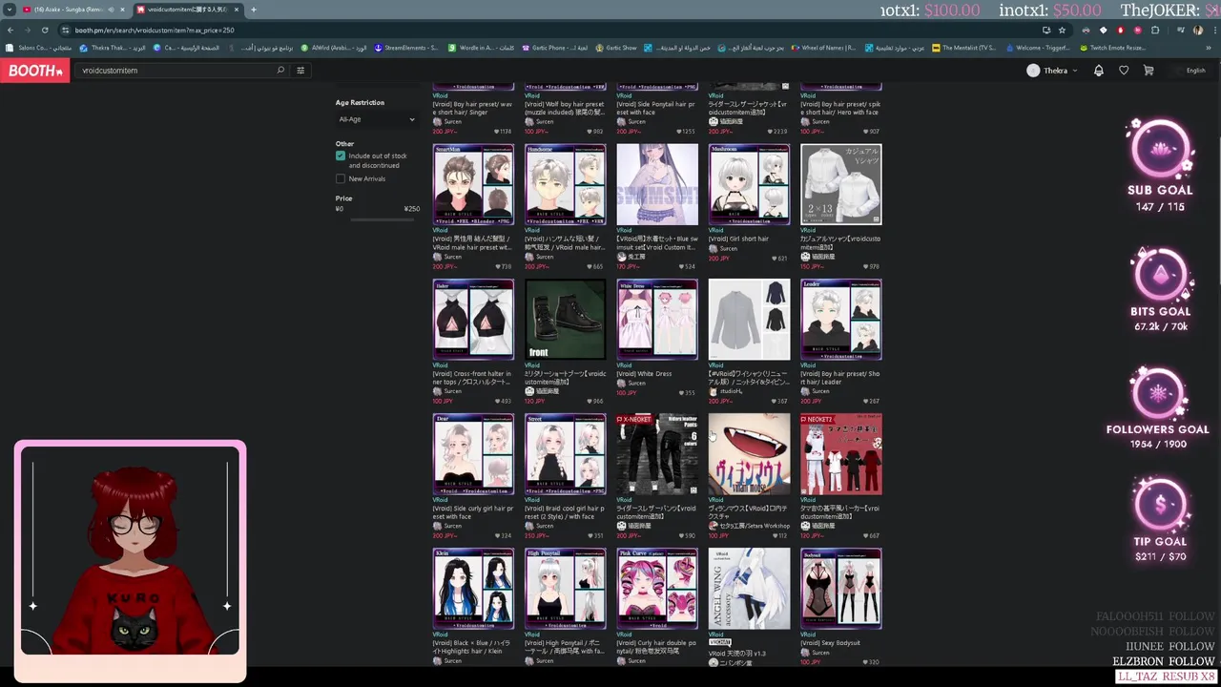The height and width of the screenshot is (687, 1221).
Task: Click heart count 355 on White Dress
Action: tap(688, 393)
